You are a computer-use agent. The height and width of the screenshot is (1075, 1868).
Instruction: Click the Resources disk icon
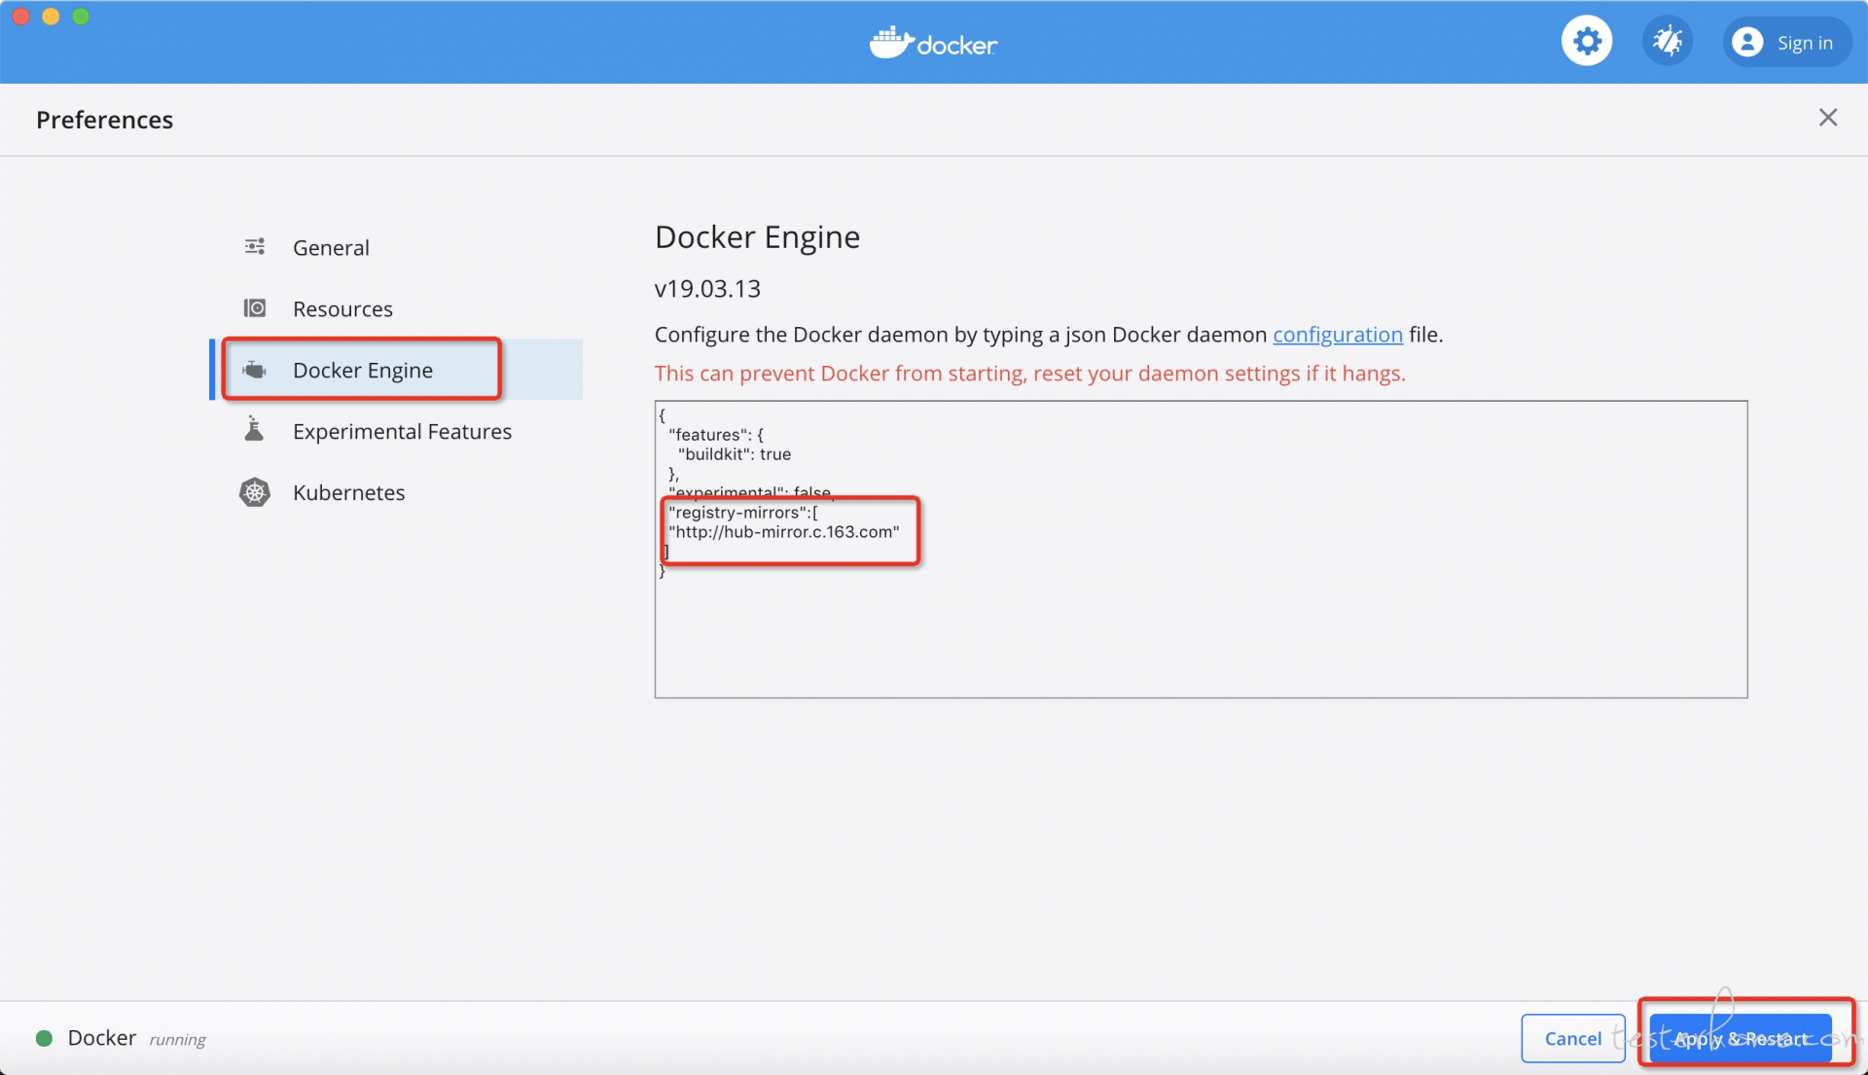(x=255, y=308)
